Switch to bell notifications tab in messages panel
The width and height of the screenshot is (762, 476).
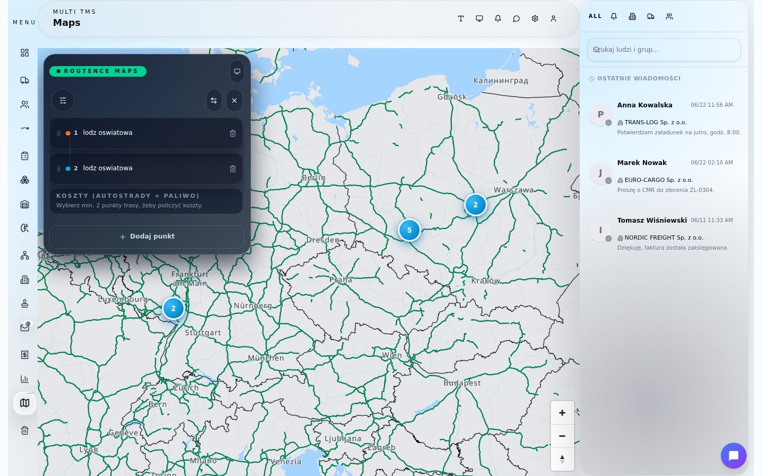click(614, 16)
